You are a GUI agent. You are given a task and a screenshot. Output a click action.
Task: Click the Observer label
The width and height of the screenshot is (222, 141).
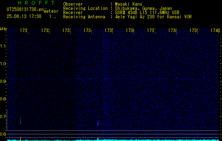73,4
